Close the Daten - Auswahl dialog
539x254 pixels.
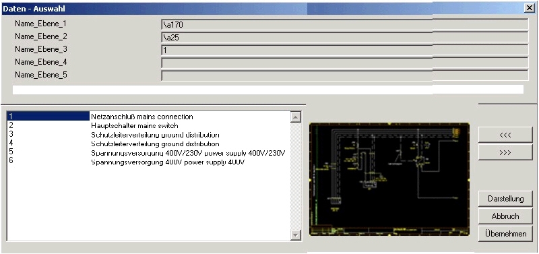pyautogui.click(x=529, y=8)
